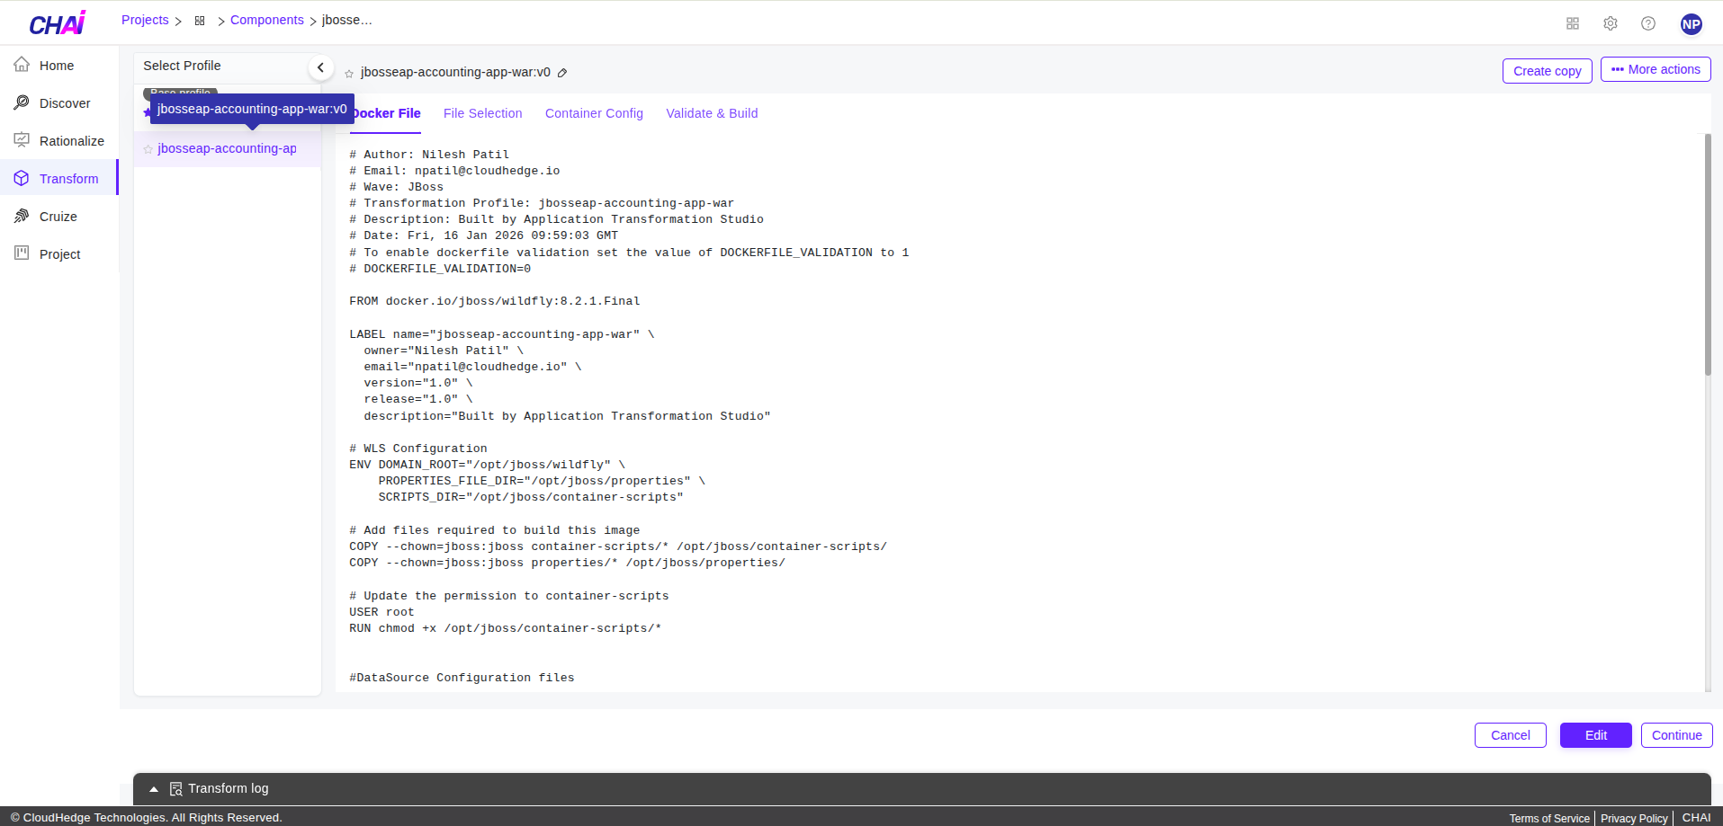
Task: Click the grid icon in top-right header
Action: (1573, 23)
